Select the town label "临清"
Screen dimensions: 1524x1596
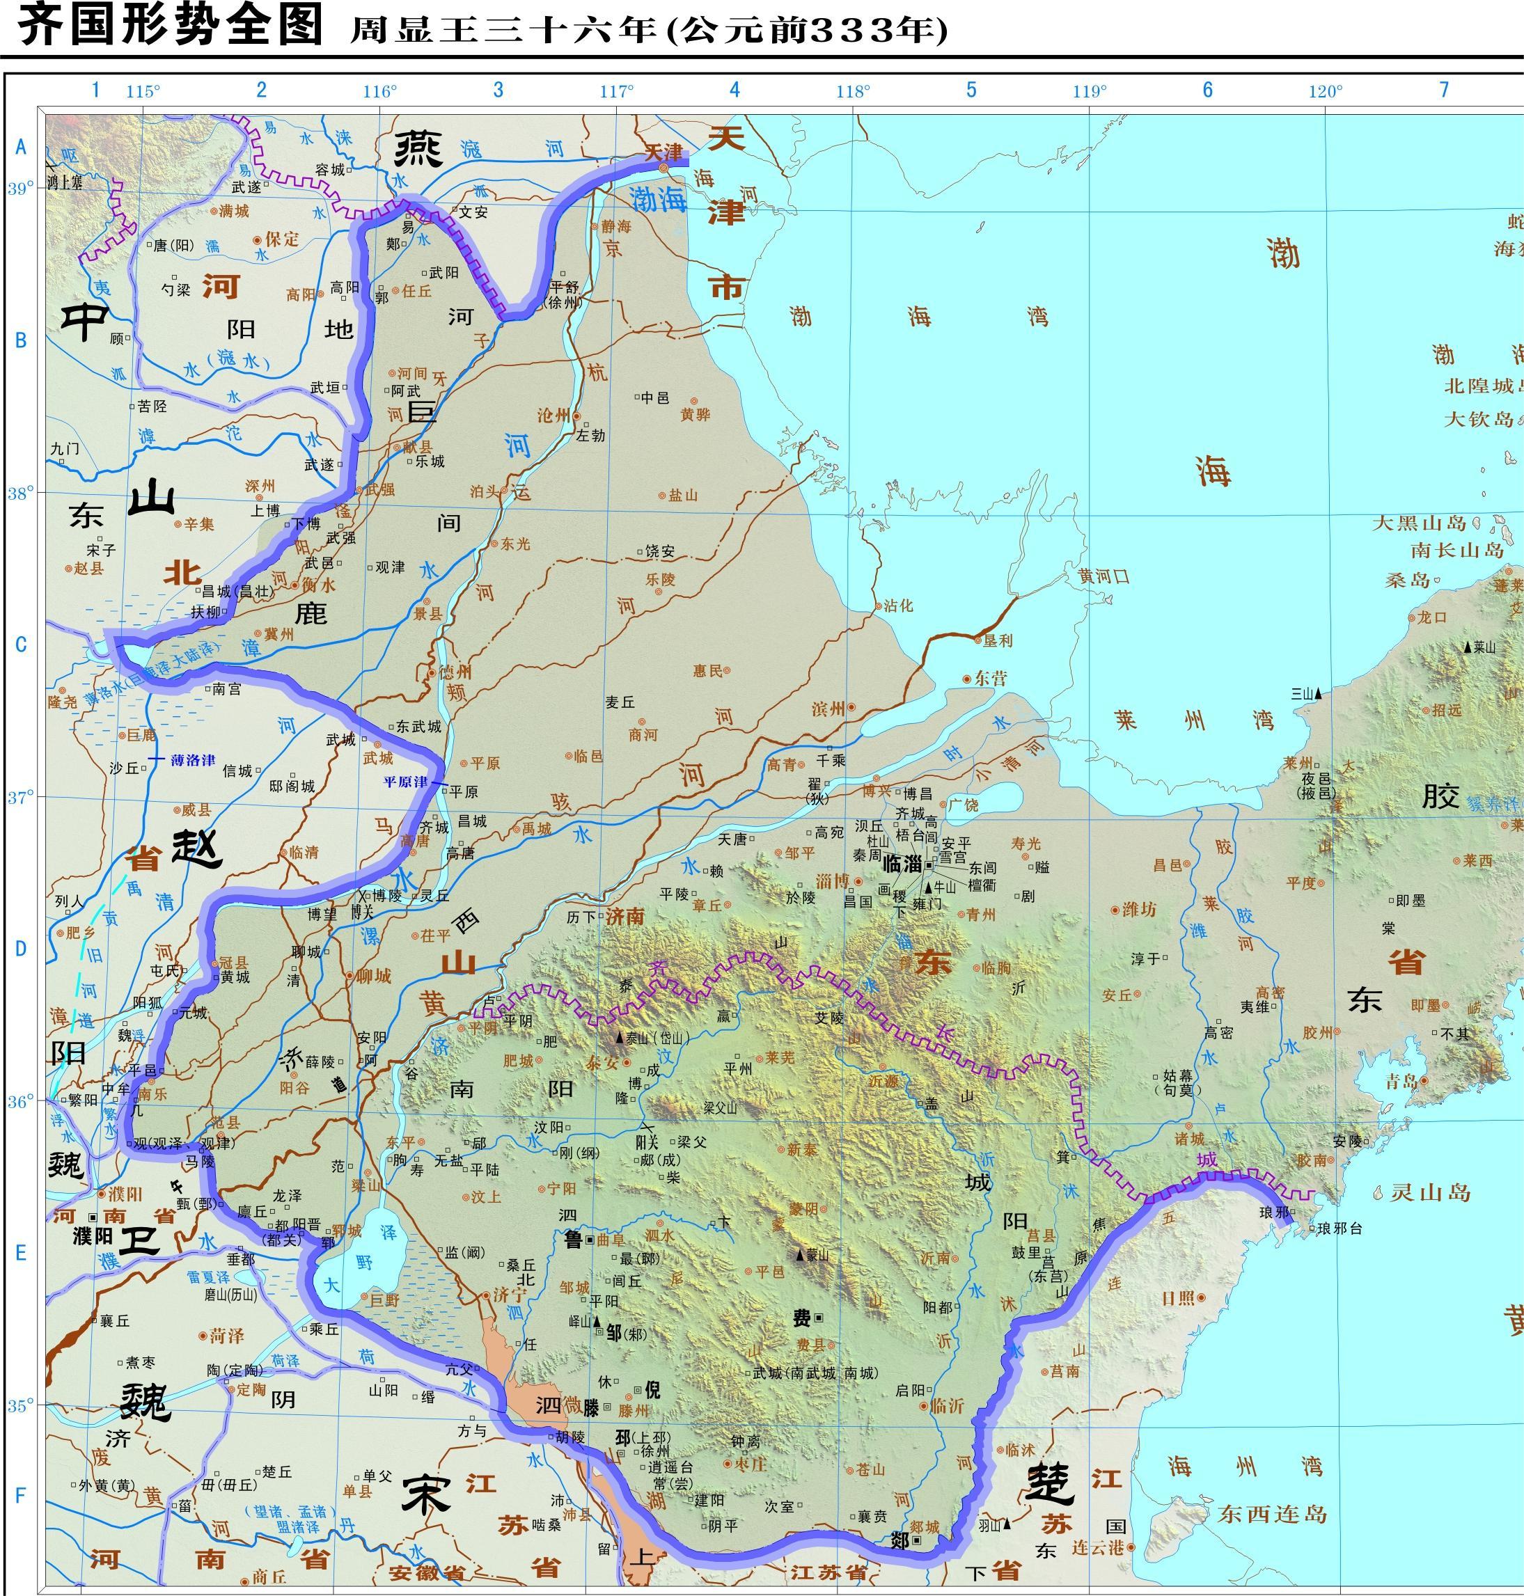304,853
